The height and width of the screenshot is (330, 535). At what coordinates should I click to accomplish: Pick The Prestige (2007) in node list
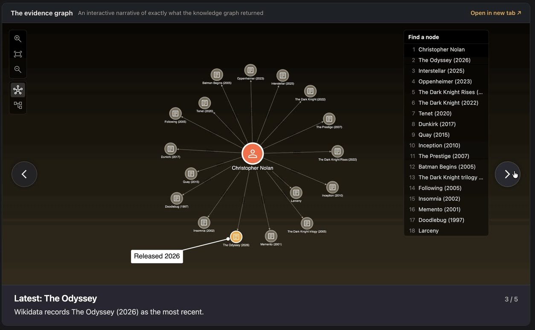446,156
